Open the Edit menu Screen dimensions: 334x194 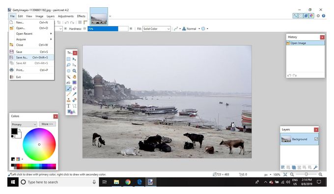click(x=20, y=16)
